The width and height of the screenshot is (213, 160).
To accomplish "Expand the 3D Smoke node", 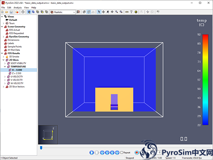I will (x=3, y=57).
